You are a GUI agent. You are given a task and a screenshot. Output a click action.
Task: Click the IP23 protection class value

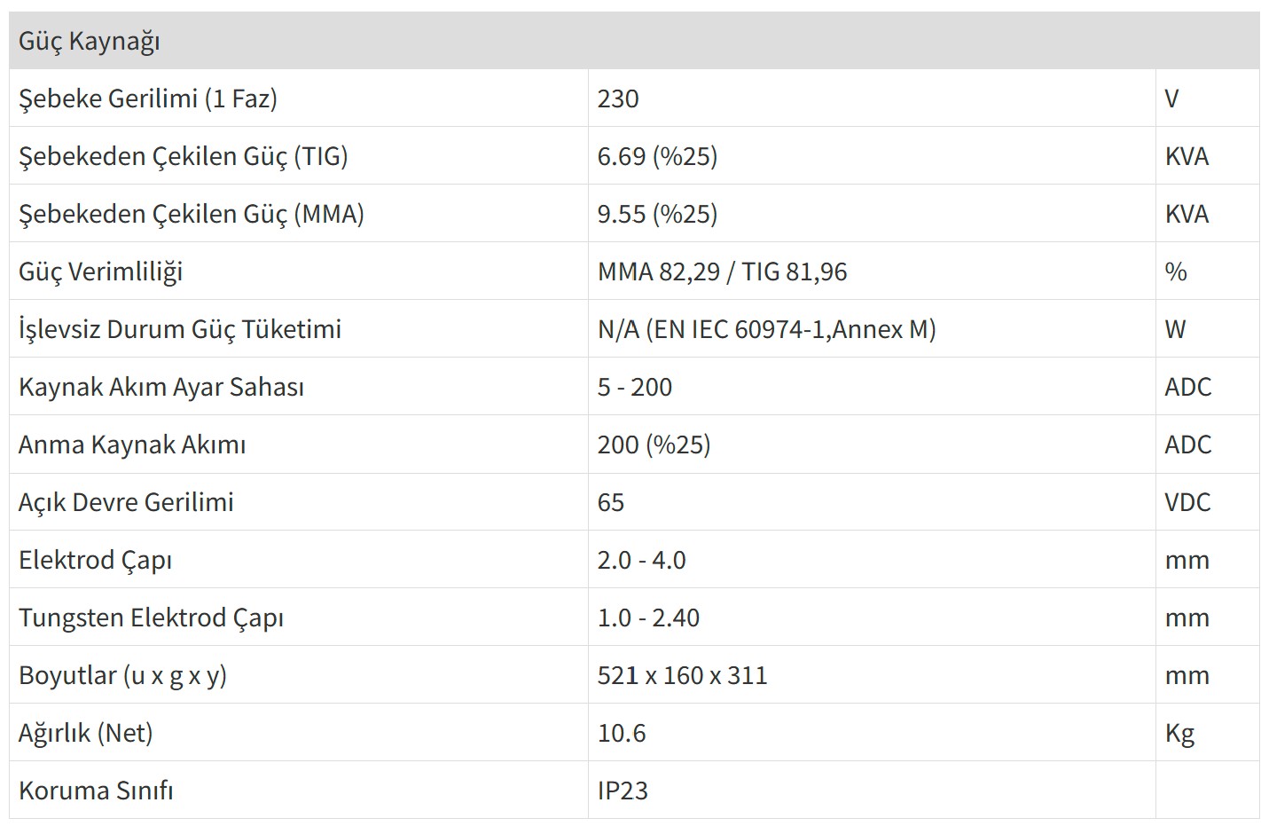tap(623, 791)
